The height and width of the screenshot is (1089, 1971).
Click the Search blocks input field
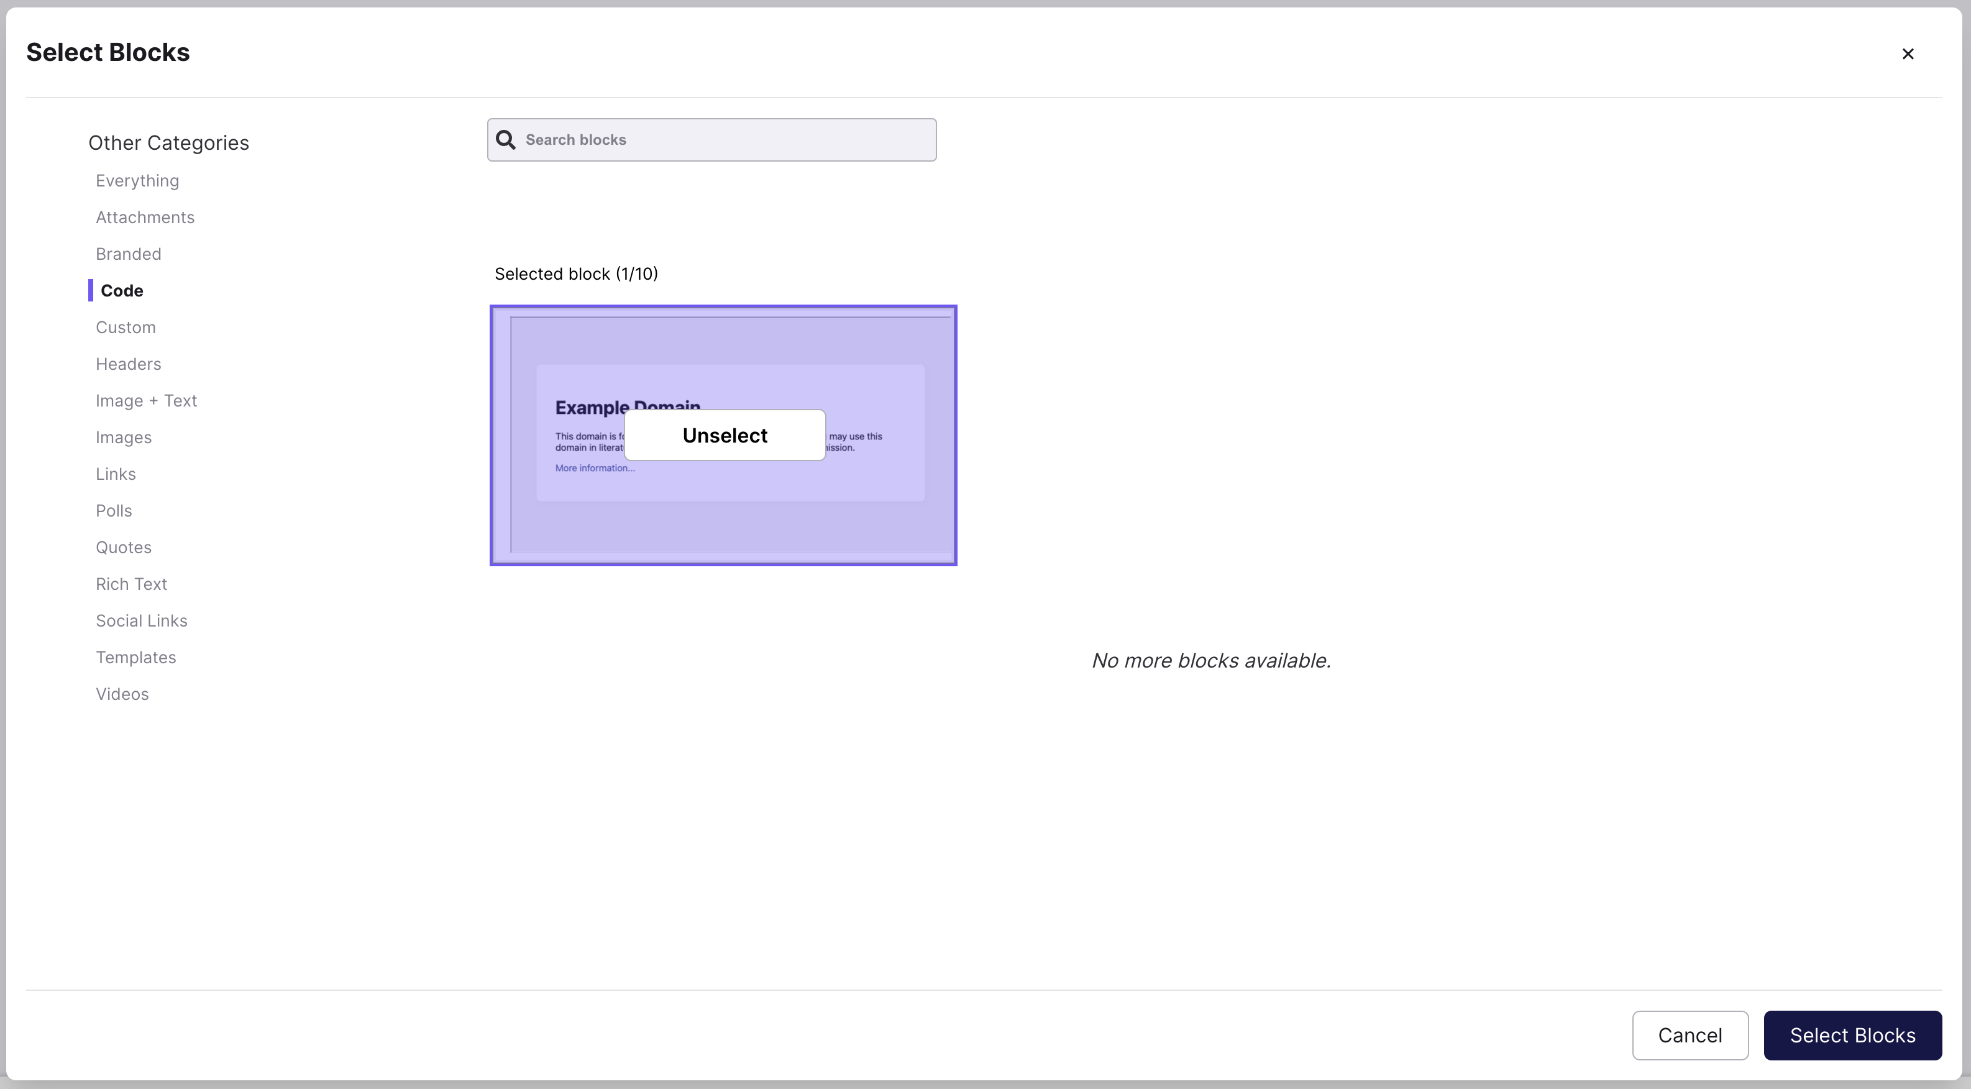point(711,139)
